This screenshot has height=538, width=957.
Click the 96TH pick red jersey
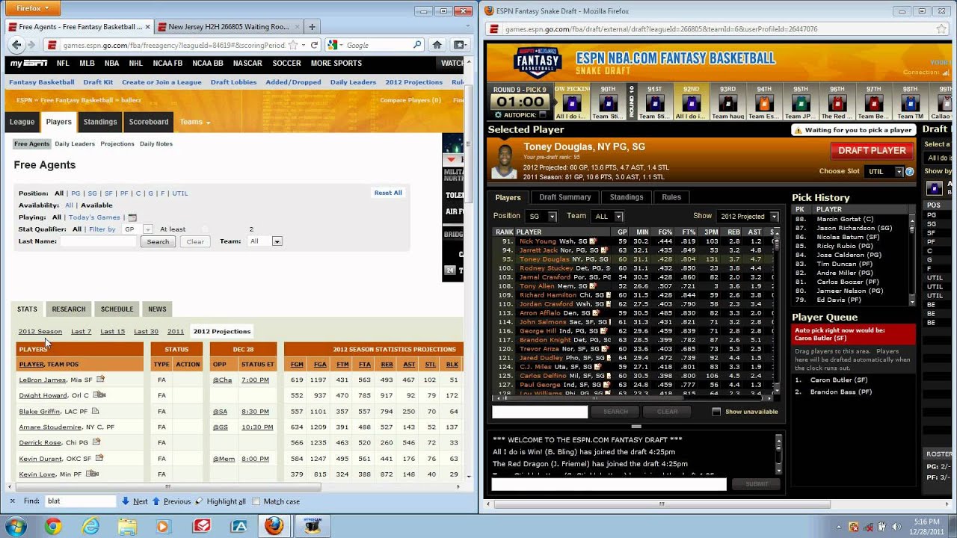coord(837,103)
